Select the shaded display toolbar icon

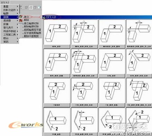pos(39,7)
